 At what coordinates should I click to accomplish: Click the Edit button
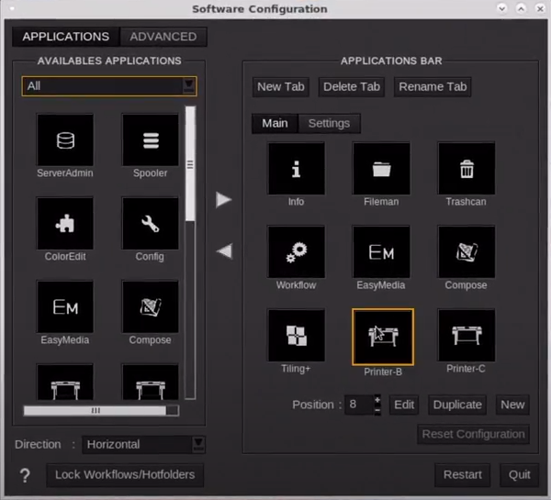(404, 405)
